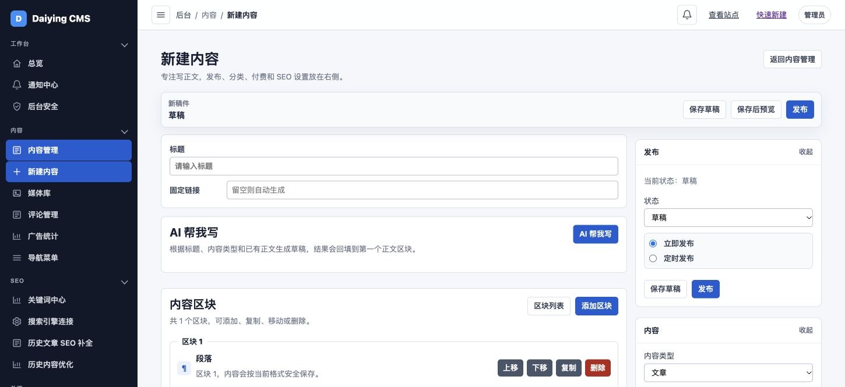
Task: Focus the 固定链接 input field
Action: pyautogui.click(x=423, y=190)
